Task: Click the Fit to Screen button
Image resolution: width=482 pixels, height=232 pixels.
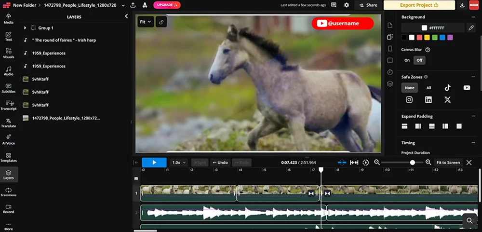Action: click(448, 163)
